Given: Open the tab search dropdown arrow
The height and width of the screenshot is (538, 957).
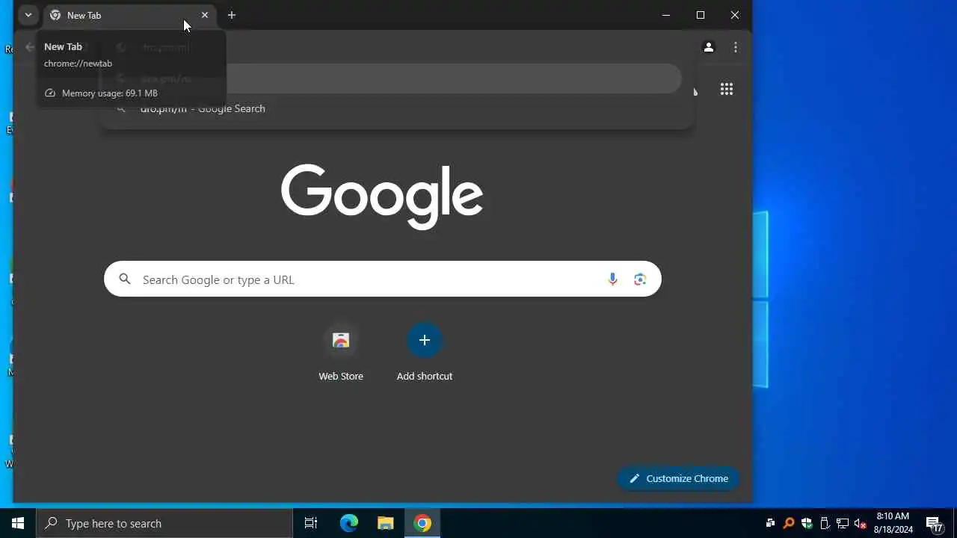Looking at the screenshot, I should tap(28, 15).
